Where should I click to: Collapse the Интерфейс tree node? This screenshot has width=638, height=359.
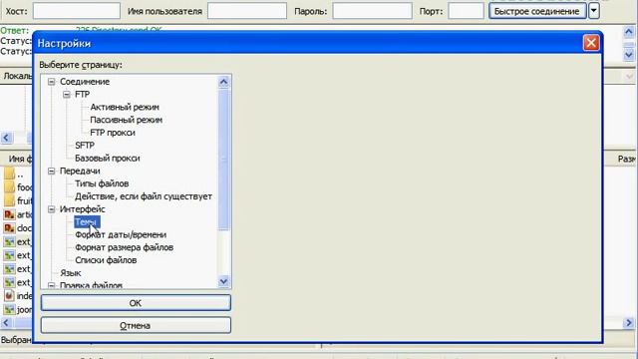coord(51,209)
